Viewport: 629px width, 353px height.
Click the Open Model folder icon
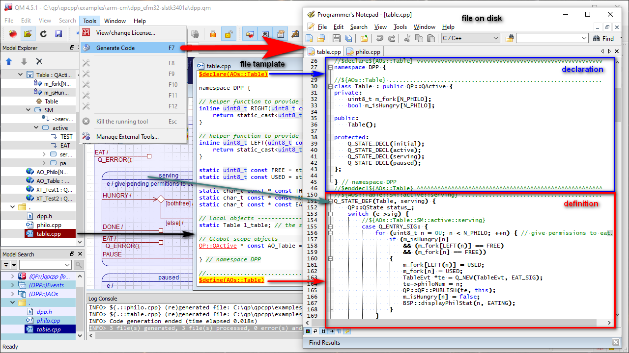pyautogui.click(x=28, y=34)
